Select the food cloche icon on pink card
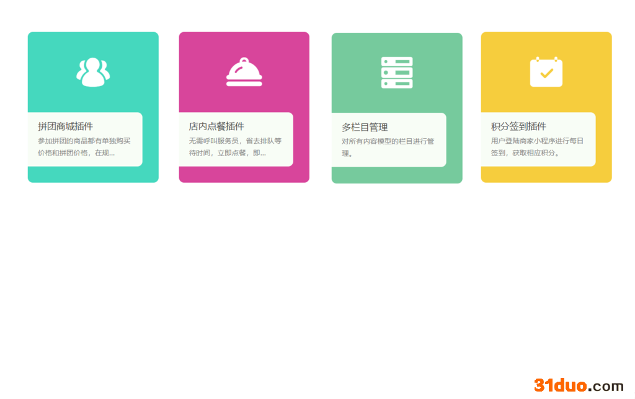This screenshot has height=399, width=635. point(244,71)
